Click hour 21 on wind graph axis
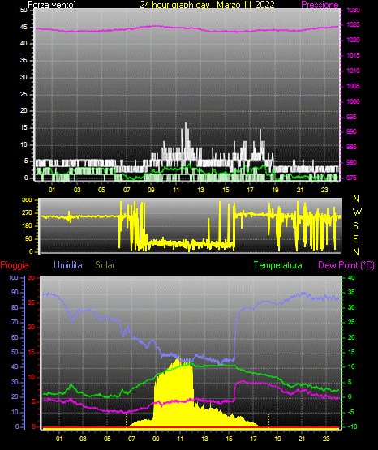This screenshot has width=378, height=450. coord(300,190)
